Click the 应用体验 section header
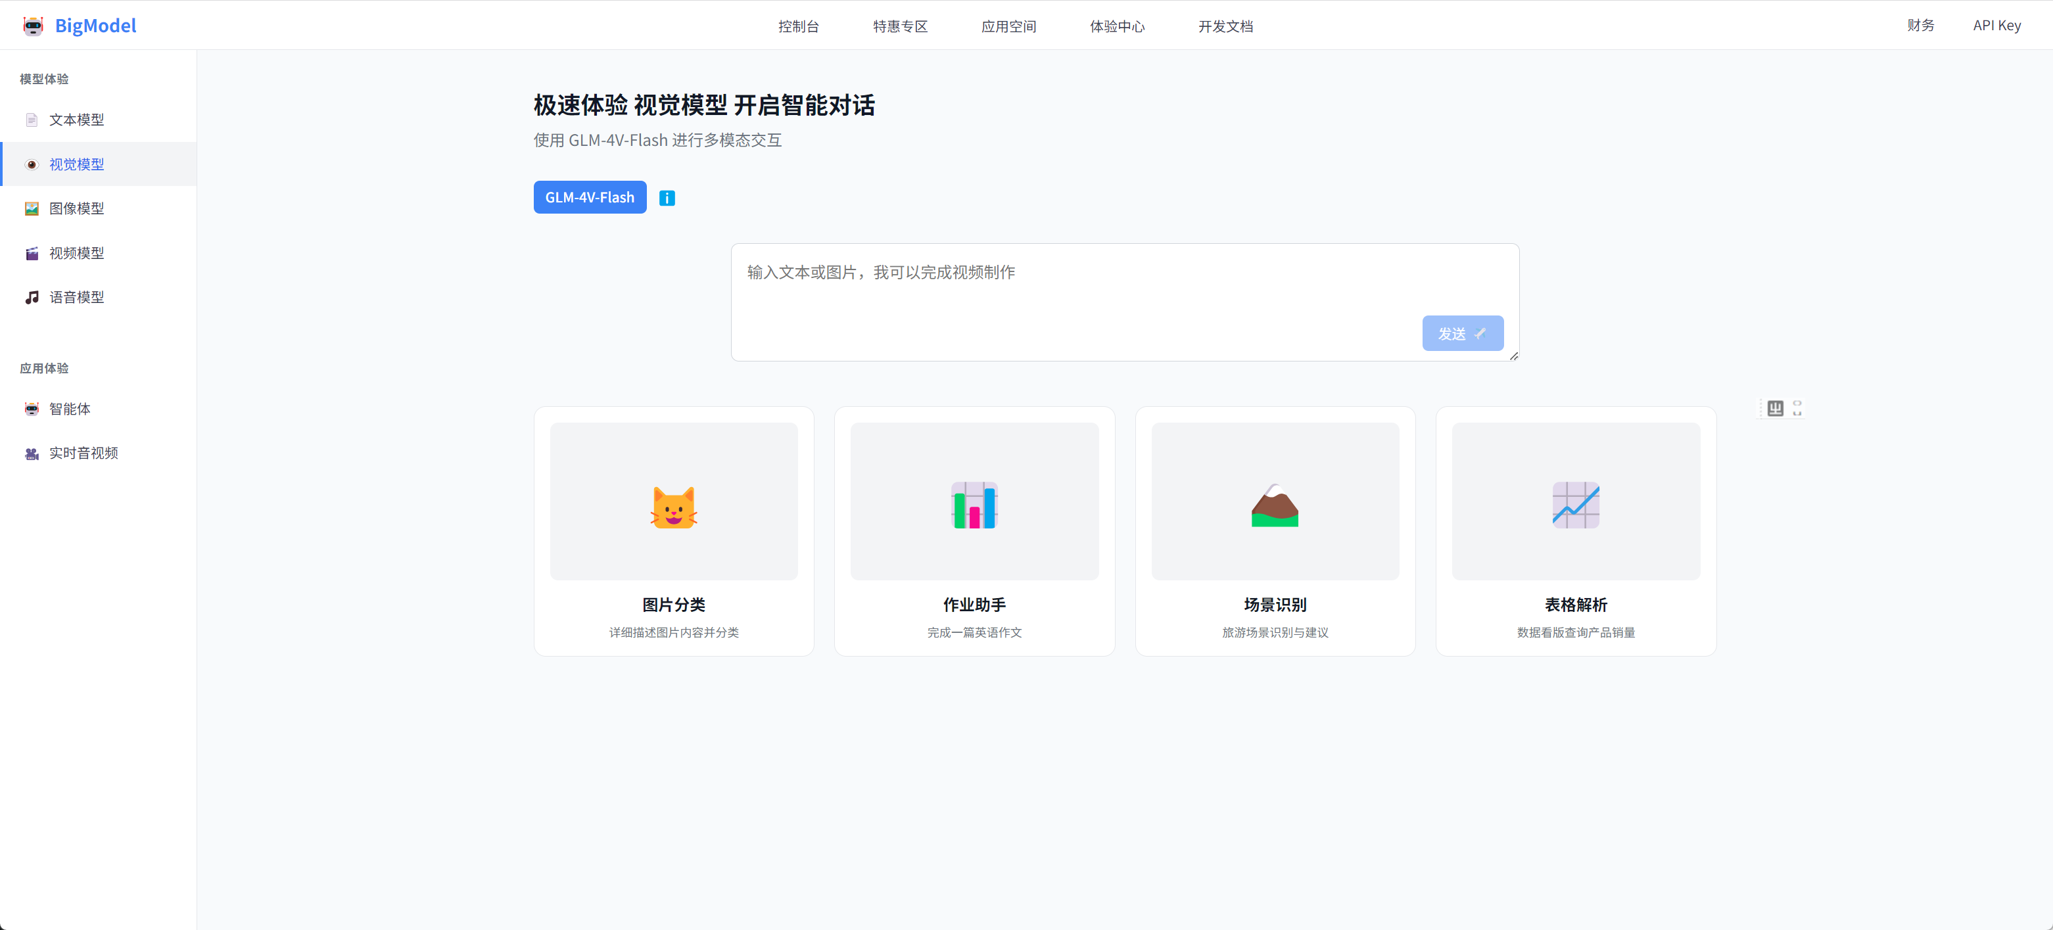The width and height of the screenshot is (2053, 930). point(44,368)
